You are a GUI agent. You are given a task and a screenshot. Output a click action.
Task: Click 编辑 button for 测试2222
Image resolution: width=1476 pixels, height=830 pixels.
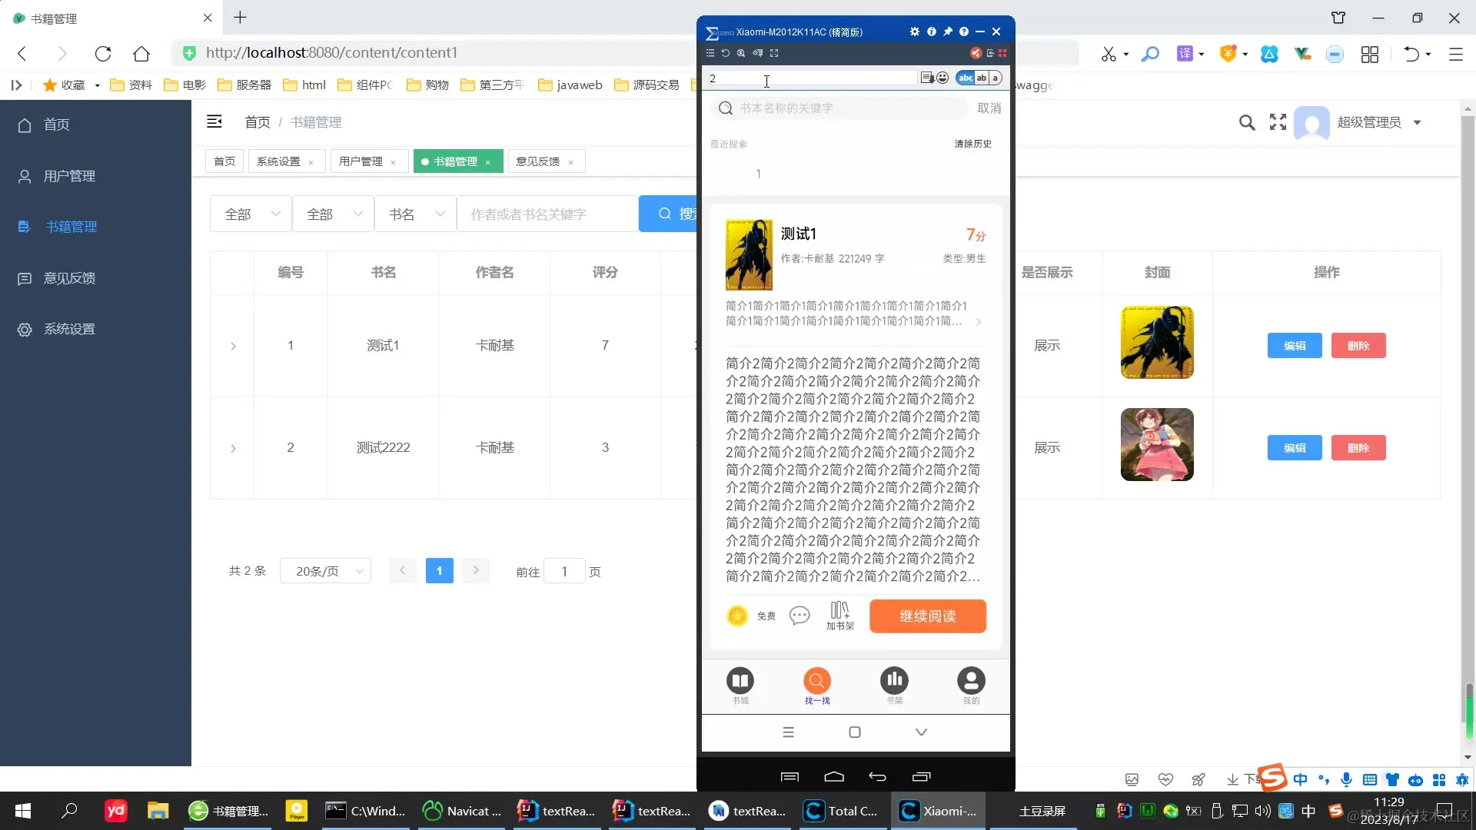pos(1294,448)
